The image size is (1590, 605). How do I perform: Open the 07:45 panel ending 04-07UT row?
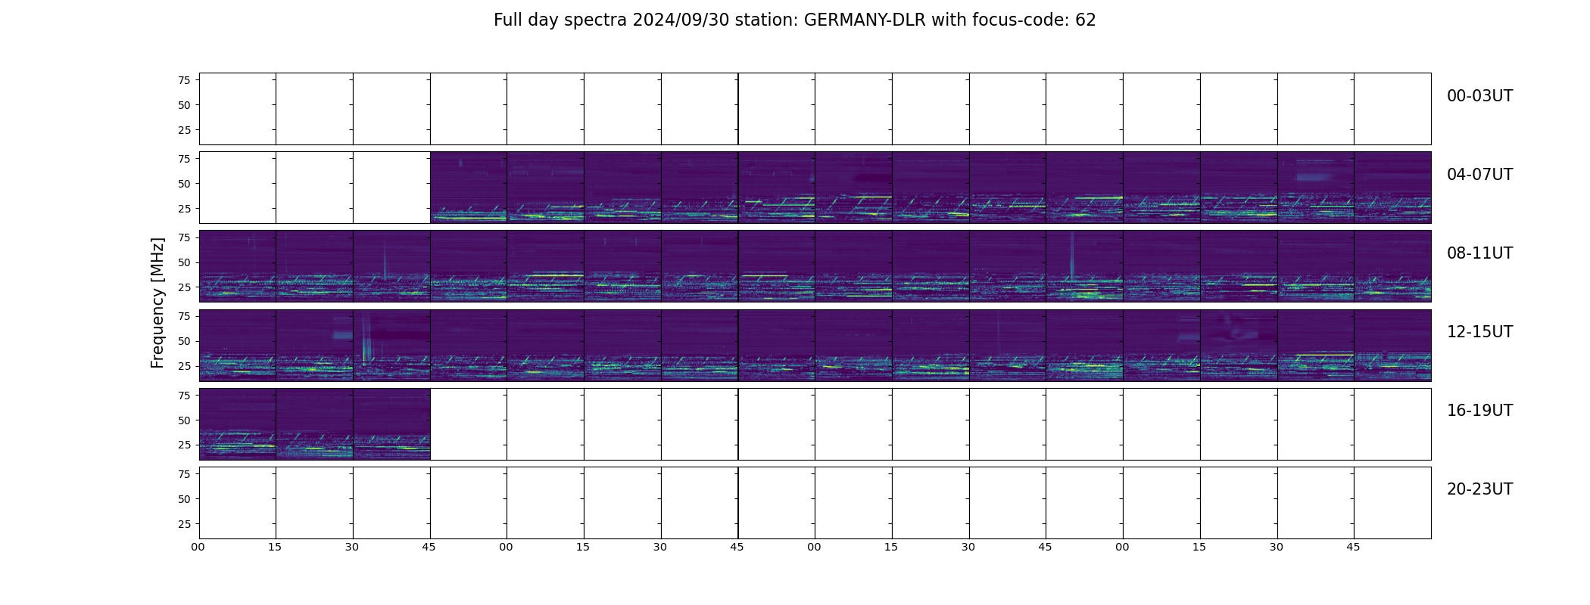pos(1392,188)
